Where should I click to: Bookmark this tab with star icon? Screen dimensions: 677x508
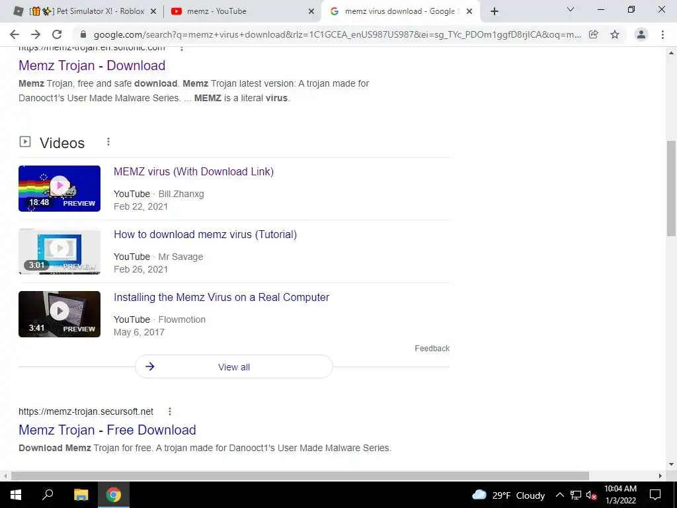tap(615, 34)
